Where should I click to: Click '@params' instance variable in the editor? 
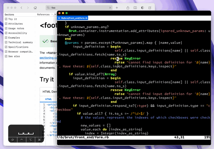pyautogui.click(x=72, y=43)
